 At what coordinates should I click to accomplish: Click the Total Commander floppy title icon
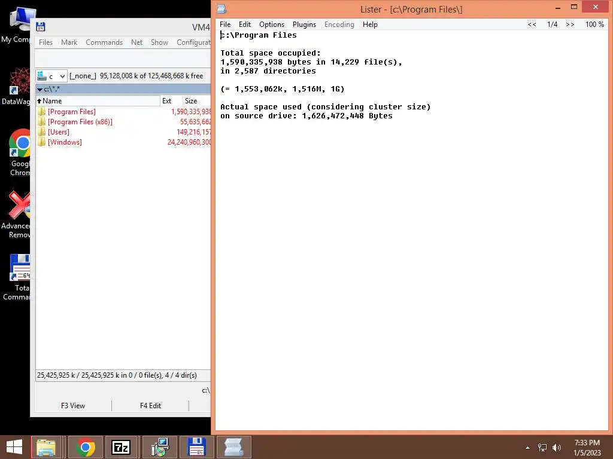tap(40, 26)
